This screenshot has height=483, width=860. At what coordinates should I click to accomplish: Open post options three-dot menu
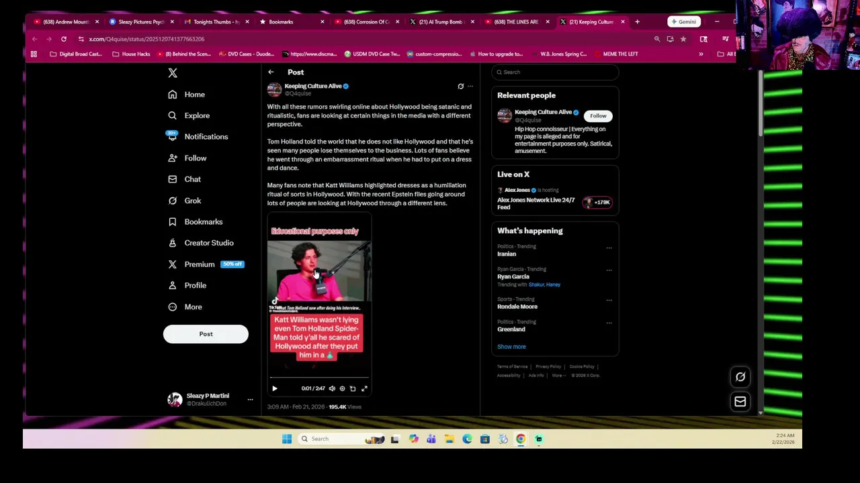(470, 87)
